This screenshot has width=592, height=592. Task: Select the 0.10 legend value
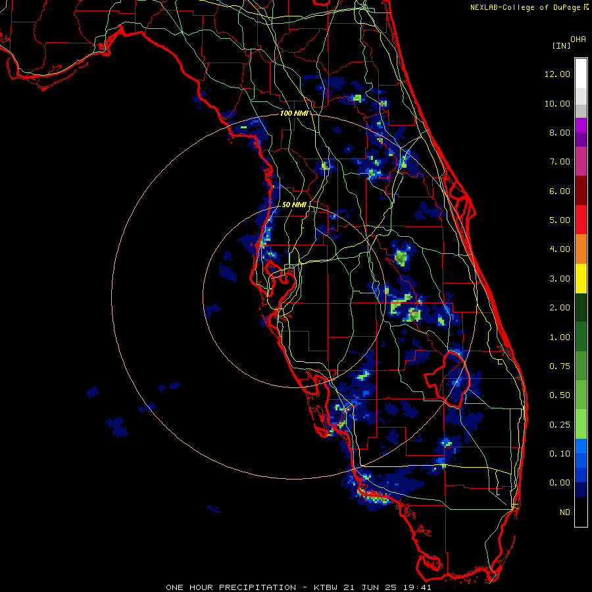coord(560,454)
